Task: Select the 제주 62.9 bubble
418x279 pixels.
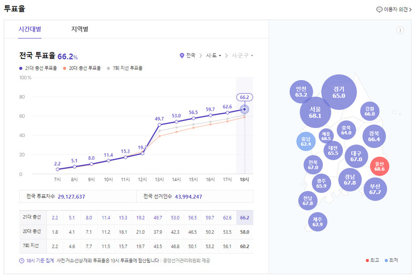Action: coord(317,222)
